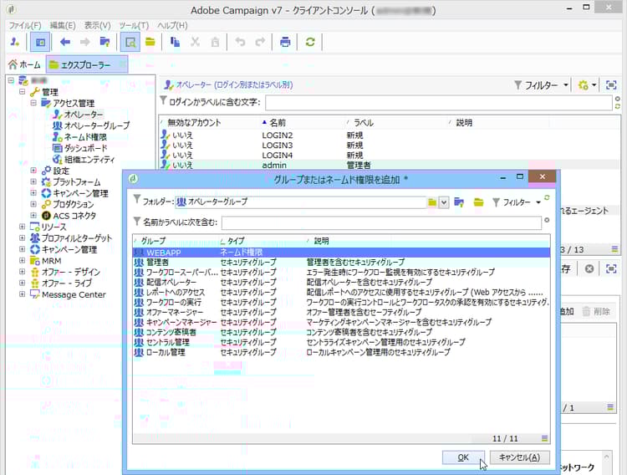The width and height of the screenshot is (627, 475).
Task: Click the fullscreen icon beside operator filter
Action: click(x=611, y=84)
